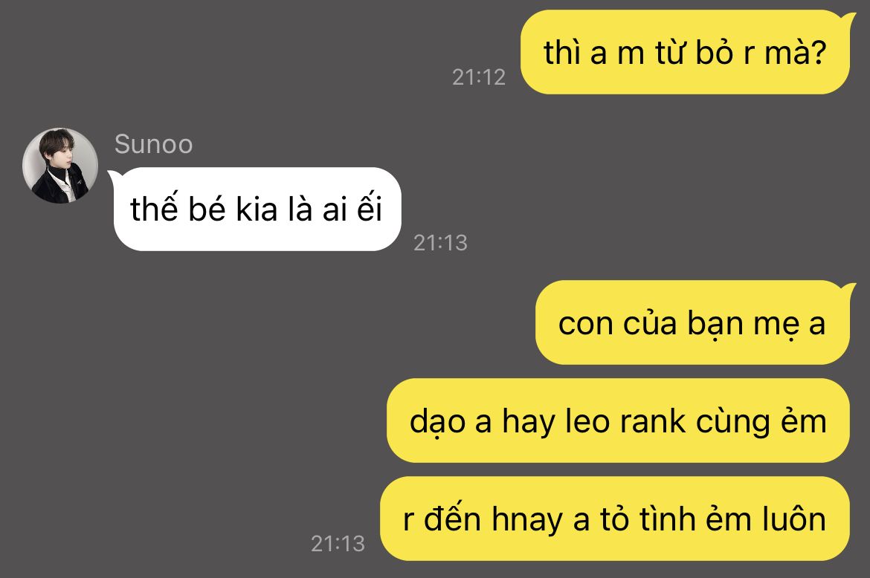Screen dimensions: 870x578
Task: Click the 21:13 timestamp beside the last yellow message
Action: [338, 544]
